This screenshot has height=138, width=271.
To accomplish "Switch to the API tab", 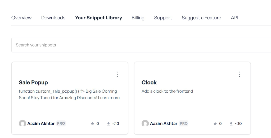I will click(234, 18).
